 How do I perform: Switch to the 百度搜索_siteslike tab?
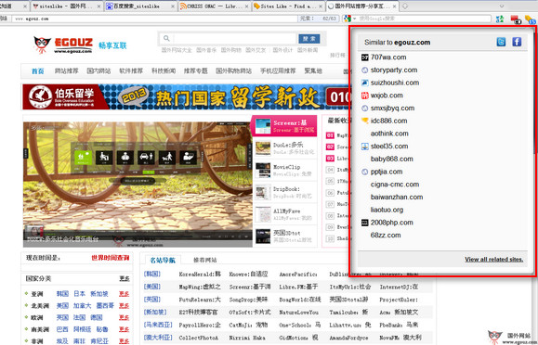(x=140, y=6)
